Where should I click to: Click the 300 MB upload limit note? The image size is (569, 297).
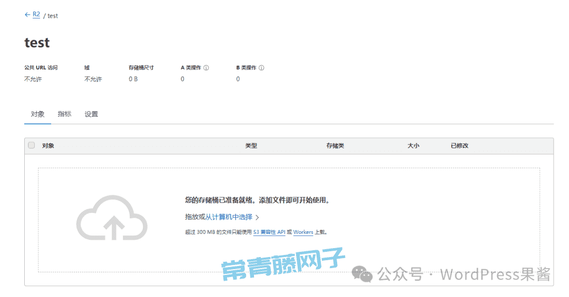256,232
